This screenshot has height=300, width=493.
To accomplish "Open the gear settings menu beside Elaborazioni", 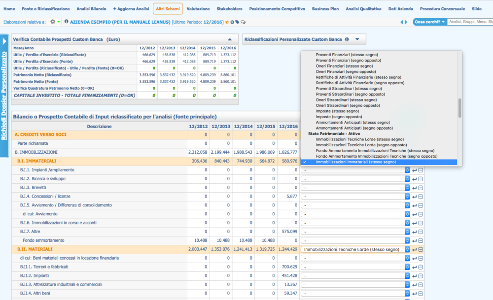I will coord(55,22).
